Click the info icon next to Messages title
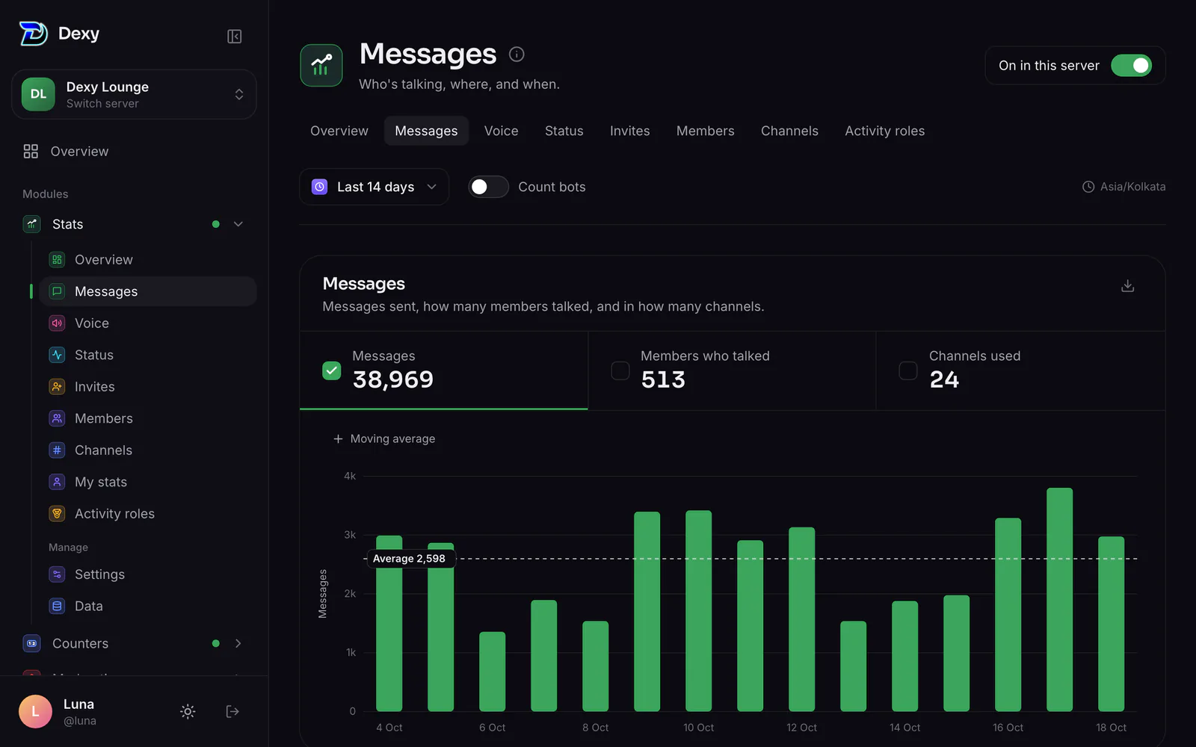This screenshot has height=747, width=1196. pyautogui.click(x=517, y=54)
